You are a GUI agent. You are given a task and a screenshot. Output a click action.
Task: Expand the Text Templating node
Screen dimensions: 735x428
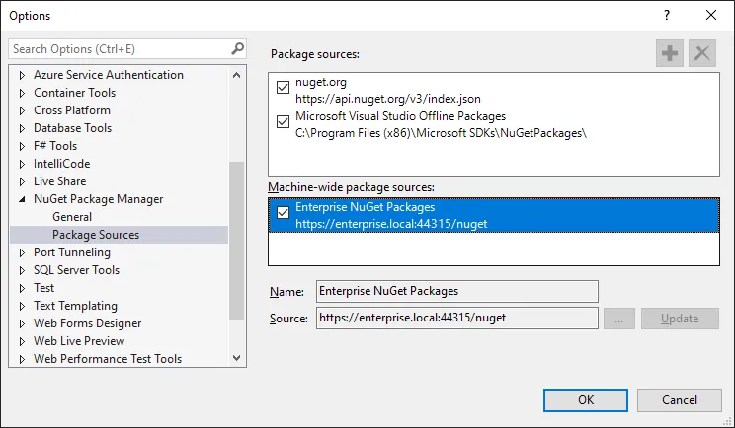click(x=23, y=306)
